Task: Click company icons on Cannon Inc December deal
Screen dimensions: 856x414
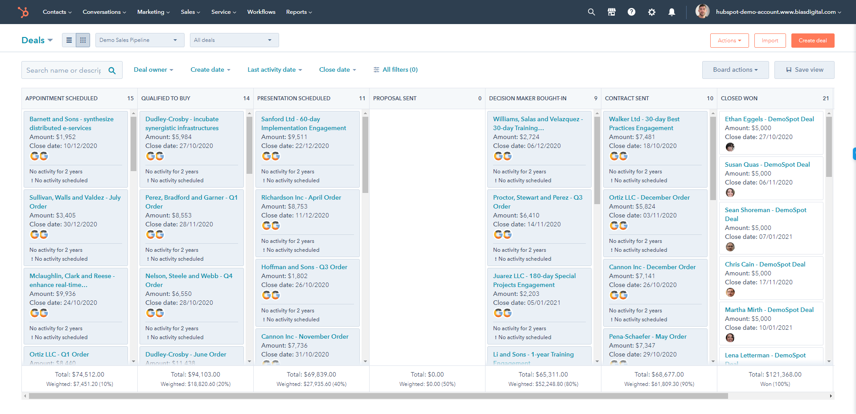Action: (x=619, y=295)
